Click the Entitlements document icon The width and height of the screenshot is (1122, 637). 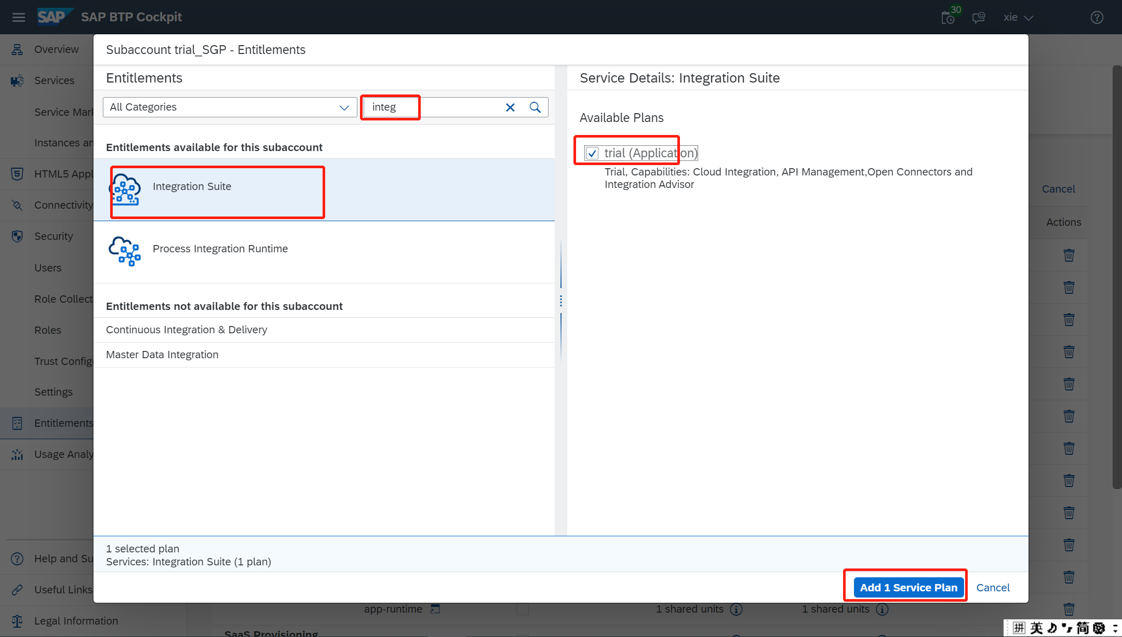(x=17, y=423)
